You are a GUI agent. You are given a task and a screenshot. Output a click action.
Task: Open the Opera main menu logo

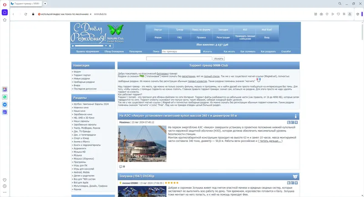click(x=5, y=5)
